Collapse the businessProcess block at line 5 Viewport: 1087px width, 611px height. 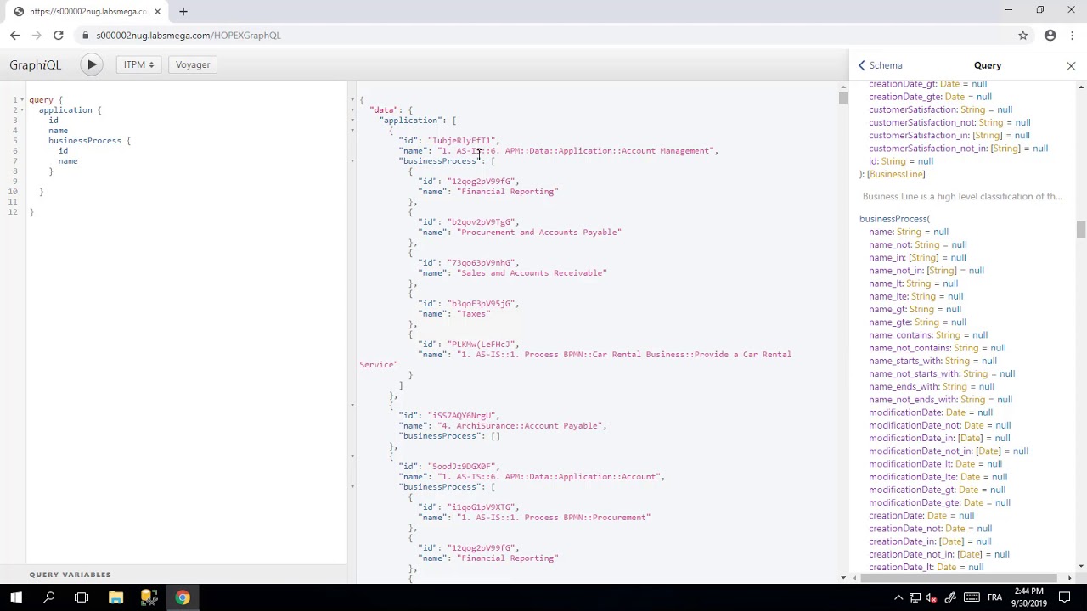23,141
